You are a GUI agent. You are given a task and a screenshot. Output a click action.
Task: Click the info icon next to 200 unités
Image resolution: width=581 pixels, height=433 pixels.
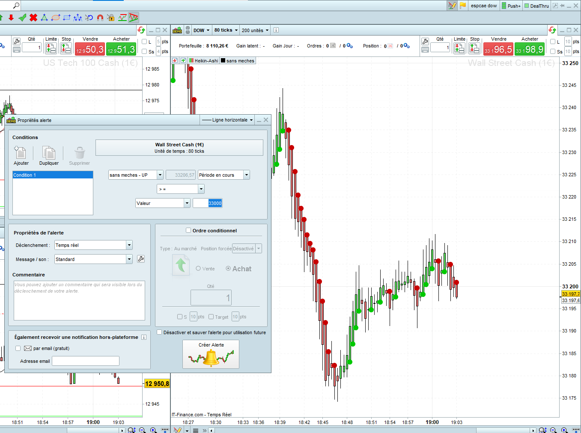276,30
